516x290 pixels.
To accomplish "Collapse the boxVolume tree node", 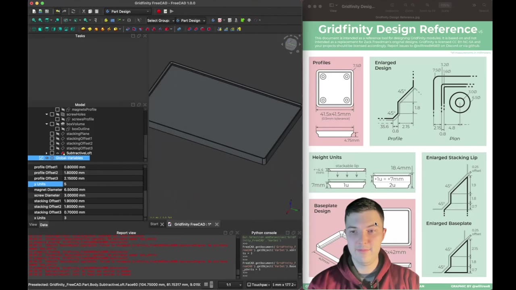I will click(x=47, y=124).
